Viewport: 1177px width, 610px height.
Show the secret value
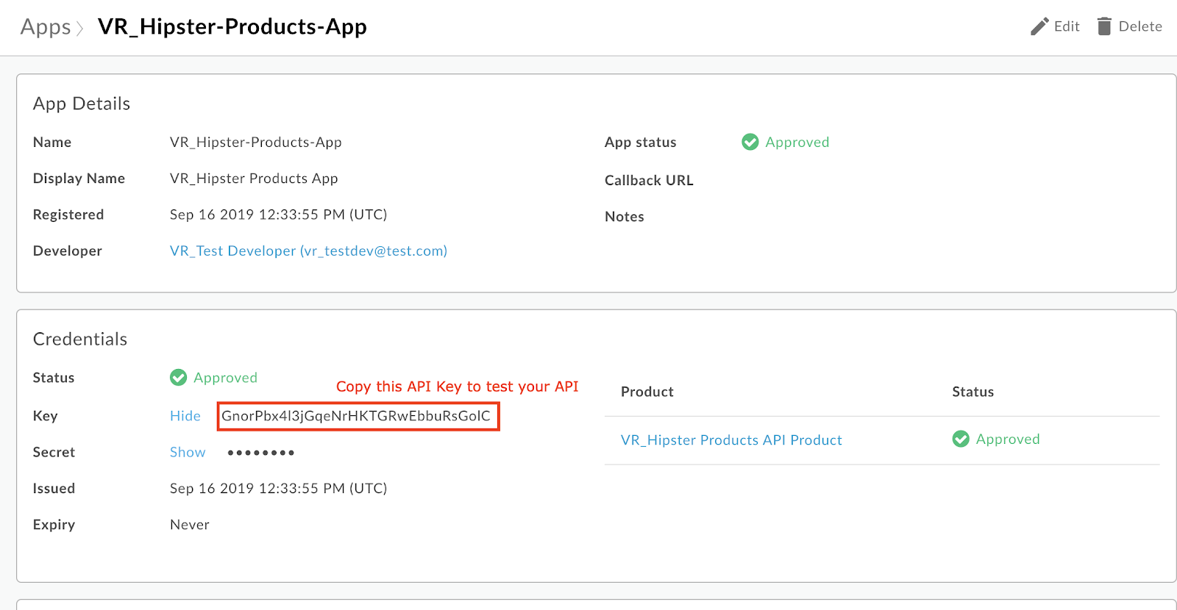(x=188, y=452)
